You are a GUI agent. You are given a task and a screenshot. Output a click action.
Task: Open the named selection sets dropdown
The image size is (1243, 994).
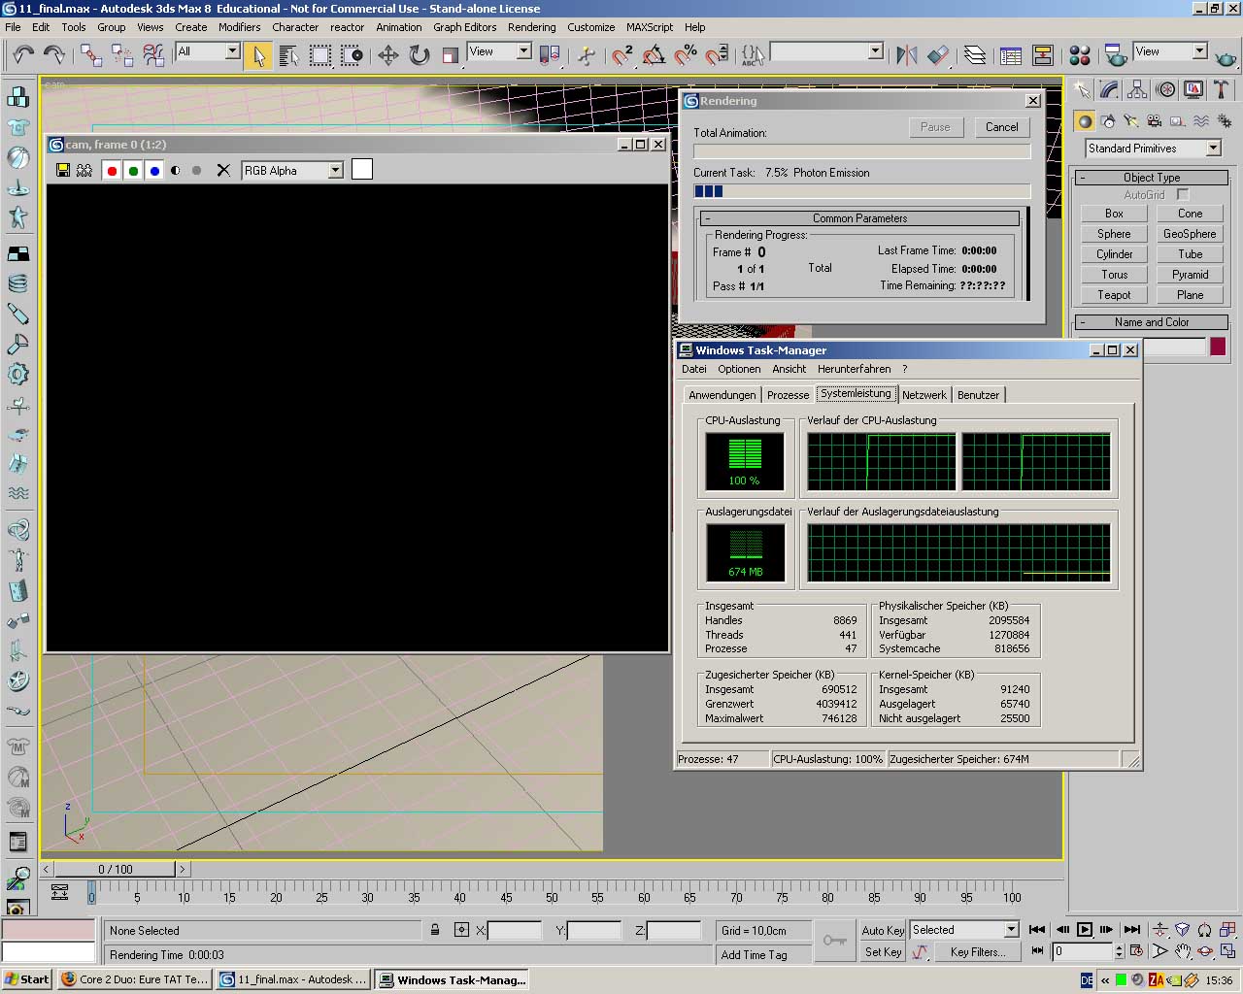pos(875,51)
